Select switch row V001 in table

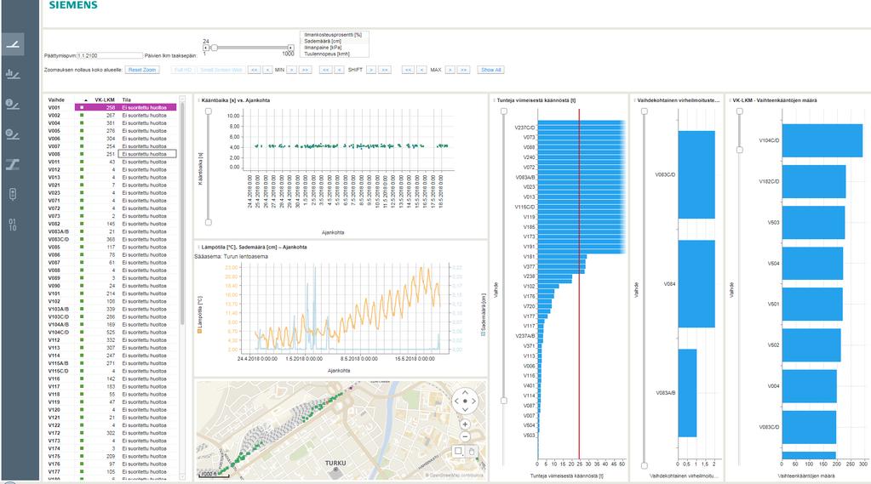(112, 108)
